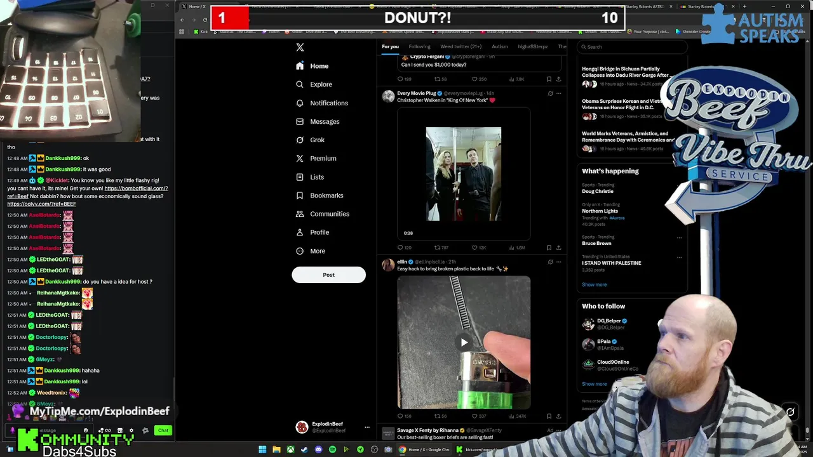Open more options on ellin post
The width and height of the screenshot is (813, 457).
pos(558,262)
